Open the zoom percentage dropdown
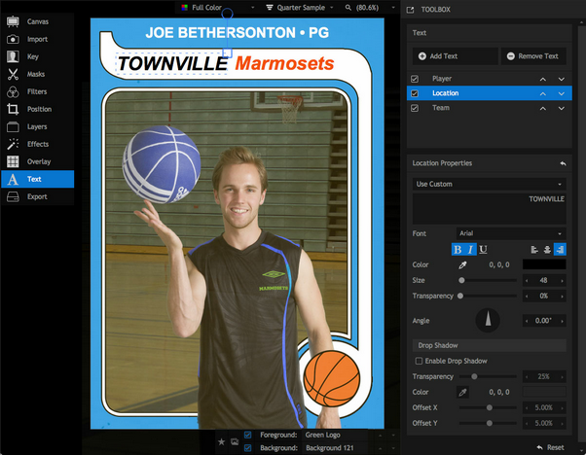The height and width of the screenshot is (455, 586). click(x=369, y=8)
